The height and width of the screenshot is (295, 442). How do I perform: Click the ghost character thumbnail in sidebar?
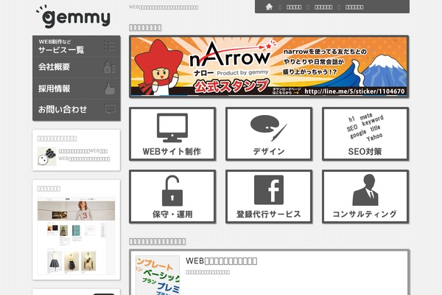47,156
